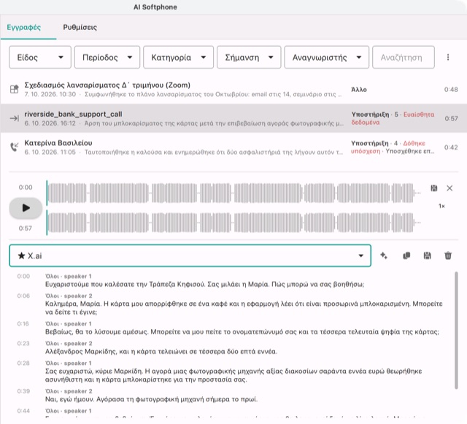Delete transcript using the trash icon
The width and height of the screenshot is (467, 424).
tap(448, 255)
